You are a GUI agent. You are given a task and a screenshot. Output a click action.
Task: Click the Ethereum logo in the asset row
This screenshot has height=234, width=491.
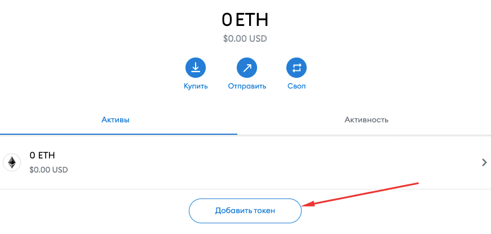tap(11, 162)
